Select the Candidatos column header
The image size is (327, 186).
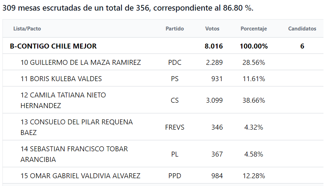(x=302, y=29)
